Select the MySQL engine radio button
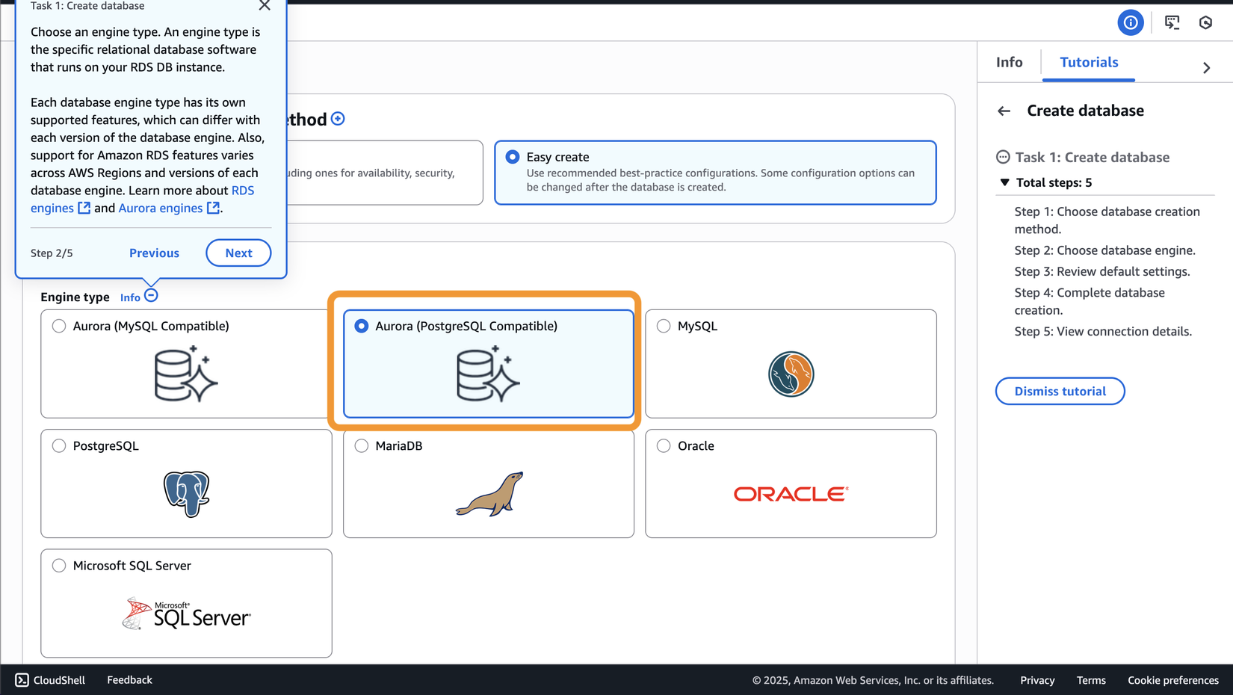The height and width of the screenshot is (695, 1233). tap(664, 326)
